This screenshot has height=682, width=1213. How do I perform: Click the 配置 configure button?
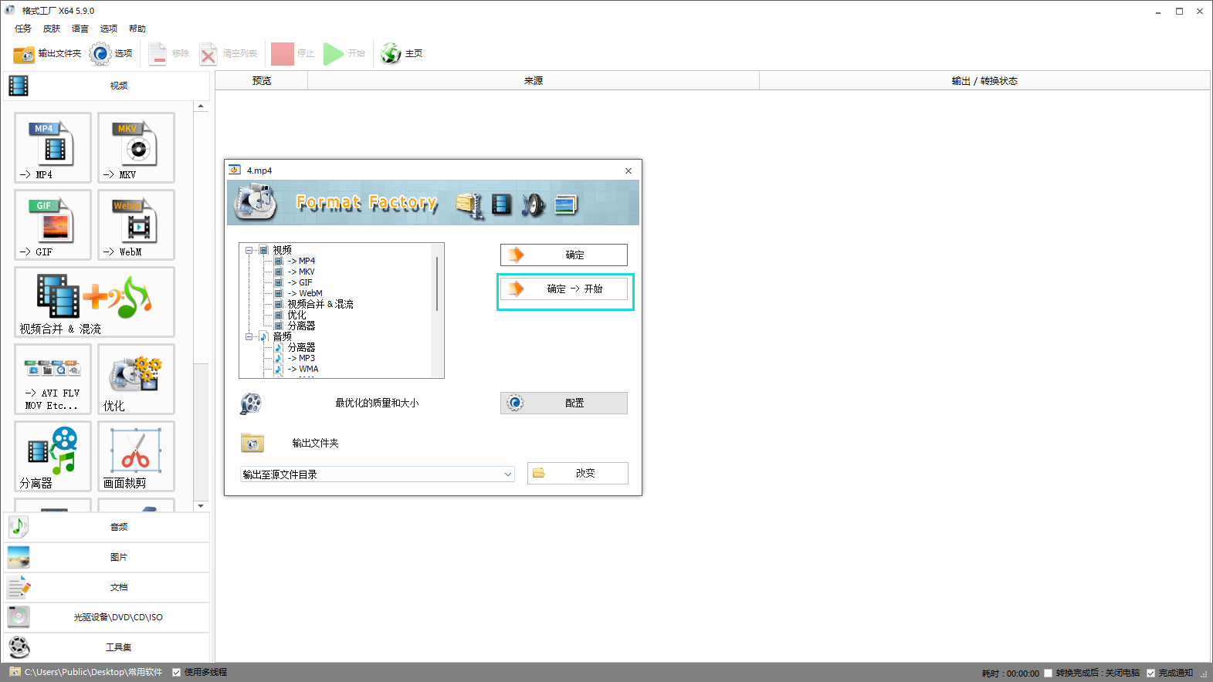(x=564, y=403)
